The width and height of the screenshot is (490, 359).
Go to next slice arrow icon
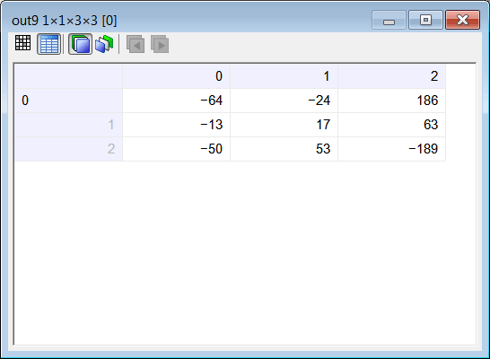tap(160, 44)
